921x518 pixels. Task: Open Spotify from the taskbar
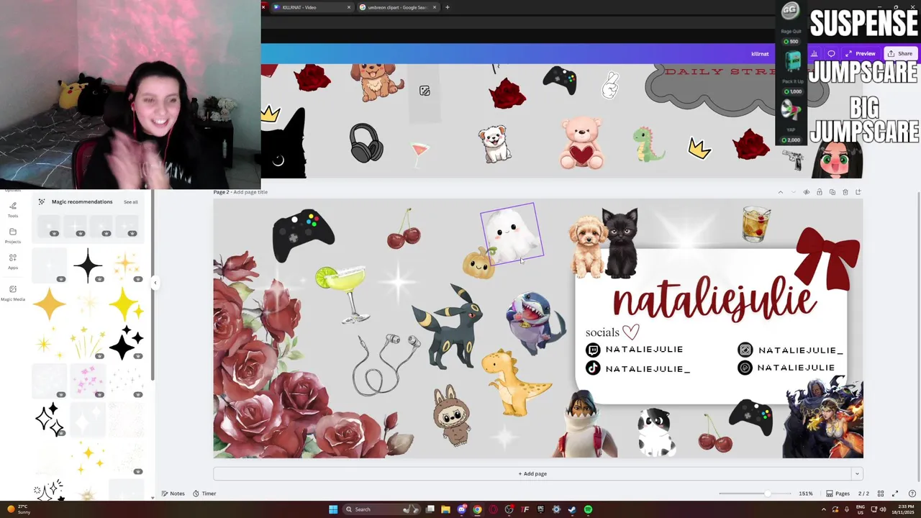click(588, 509)
